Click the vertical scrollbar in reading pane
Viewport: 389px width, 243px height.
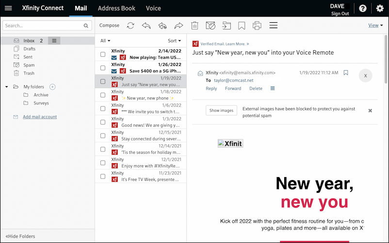[386, 60]
